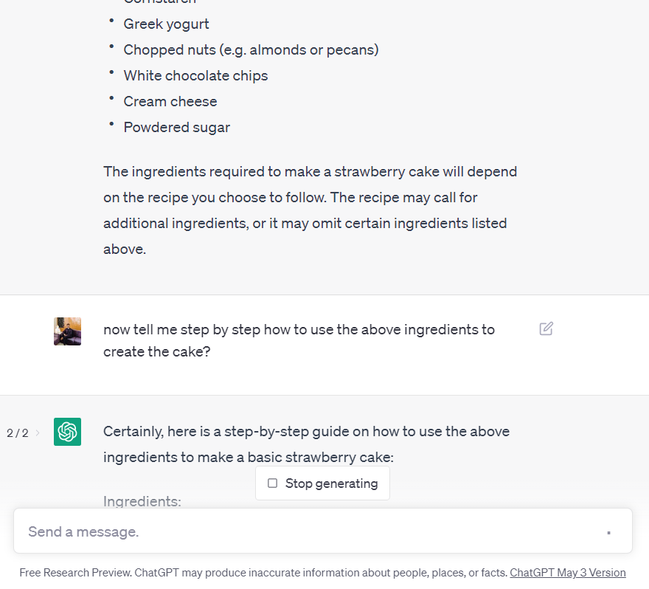Click the ChatGPT logo avatar icon

67,432
